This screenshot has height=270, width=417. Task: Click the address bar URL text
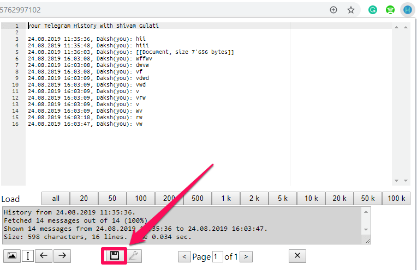coord(20,10)
